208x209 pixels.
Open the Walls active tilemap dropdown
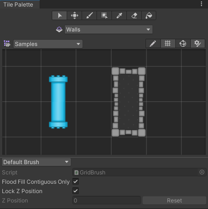tap(109, 29)
